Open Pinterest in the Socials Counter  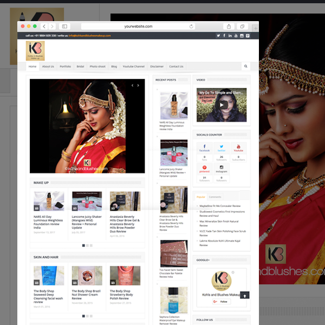click(204, 169)
